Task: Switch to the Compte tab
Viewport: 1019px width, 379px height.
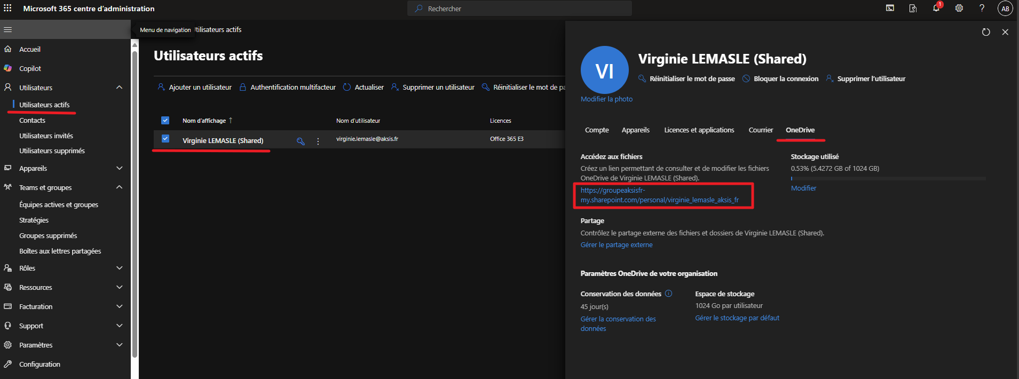Action: click(597, 130)
